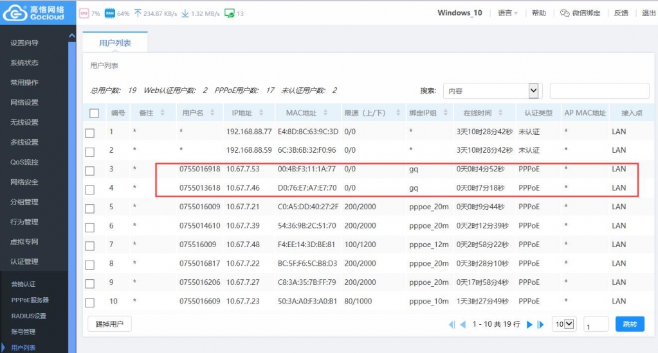The image size is (658, 353).
Task: Expand 认证管理 in the sidebar
Action: click(24, 262)
